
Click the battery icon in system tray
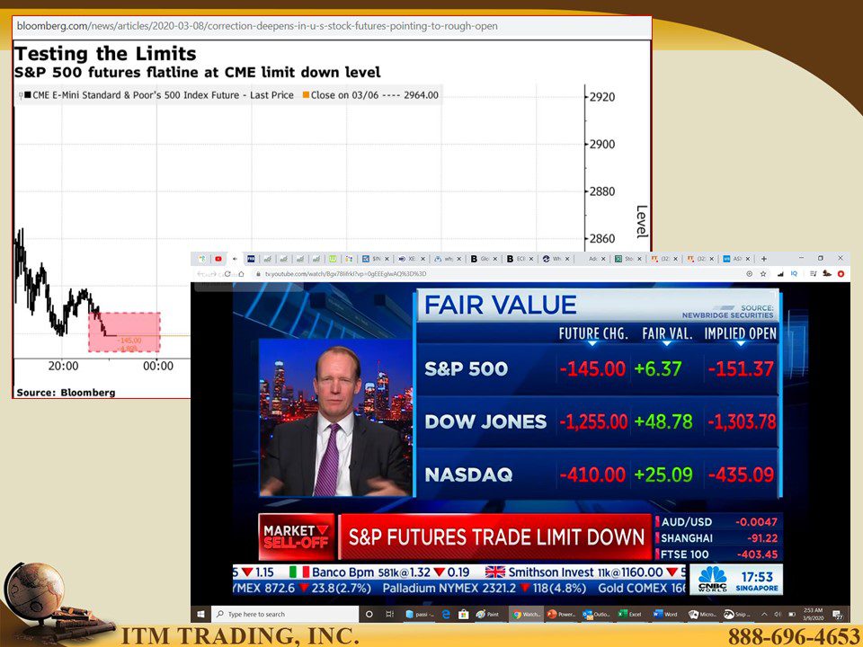click(792, 614)
